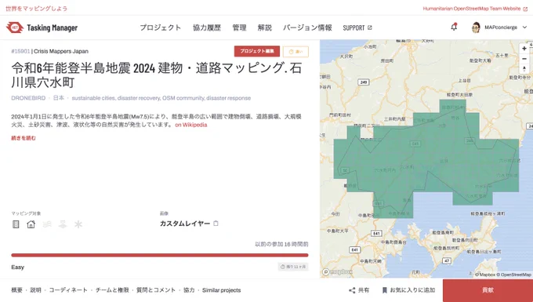Click the DRONEBIRD campaign tag

[28, 98]
